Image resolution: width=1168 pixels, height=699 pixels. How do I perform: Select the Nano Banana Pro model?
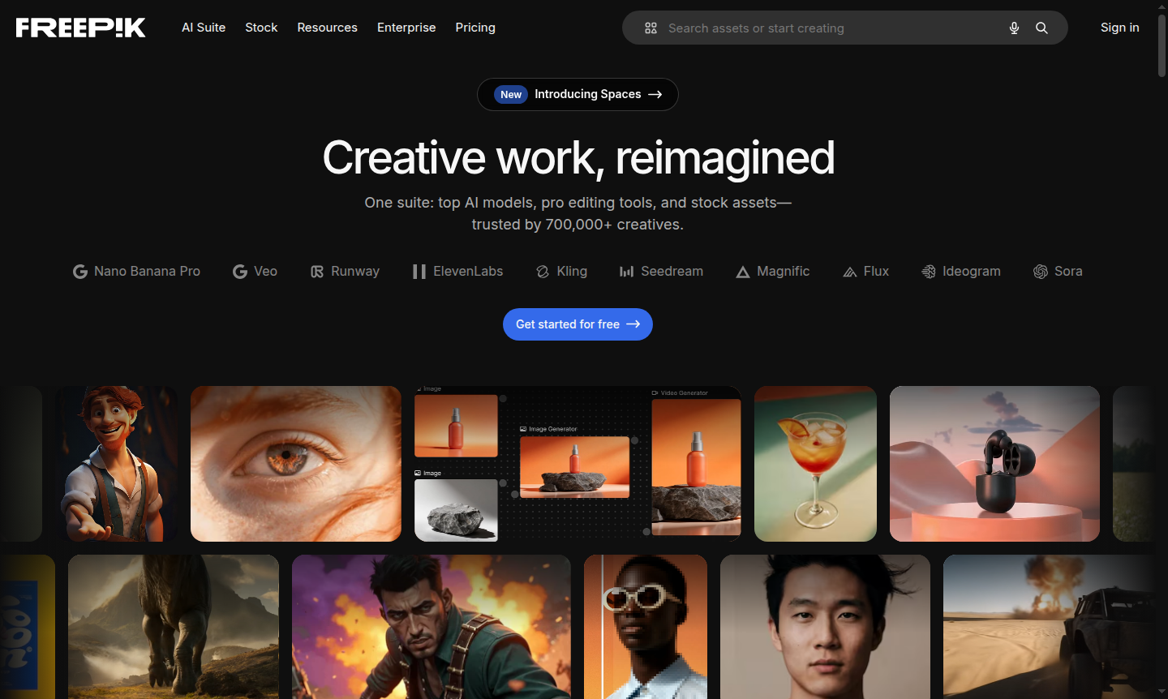136,272
